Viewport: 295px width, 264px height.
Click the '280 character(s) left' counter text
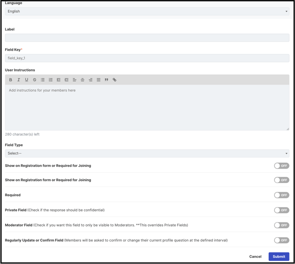pos(22,134)
